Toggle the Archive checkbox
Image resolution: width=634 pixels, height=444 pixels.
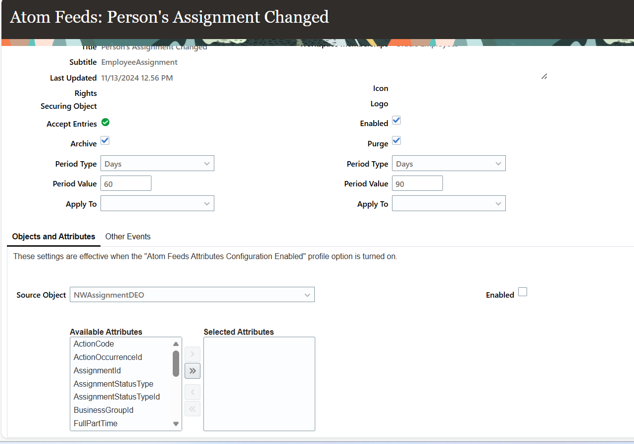point(105,140)
